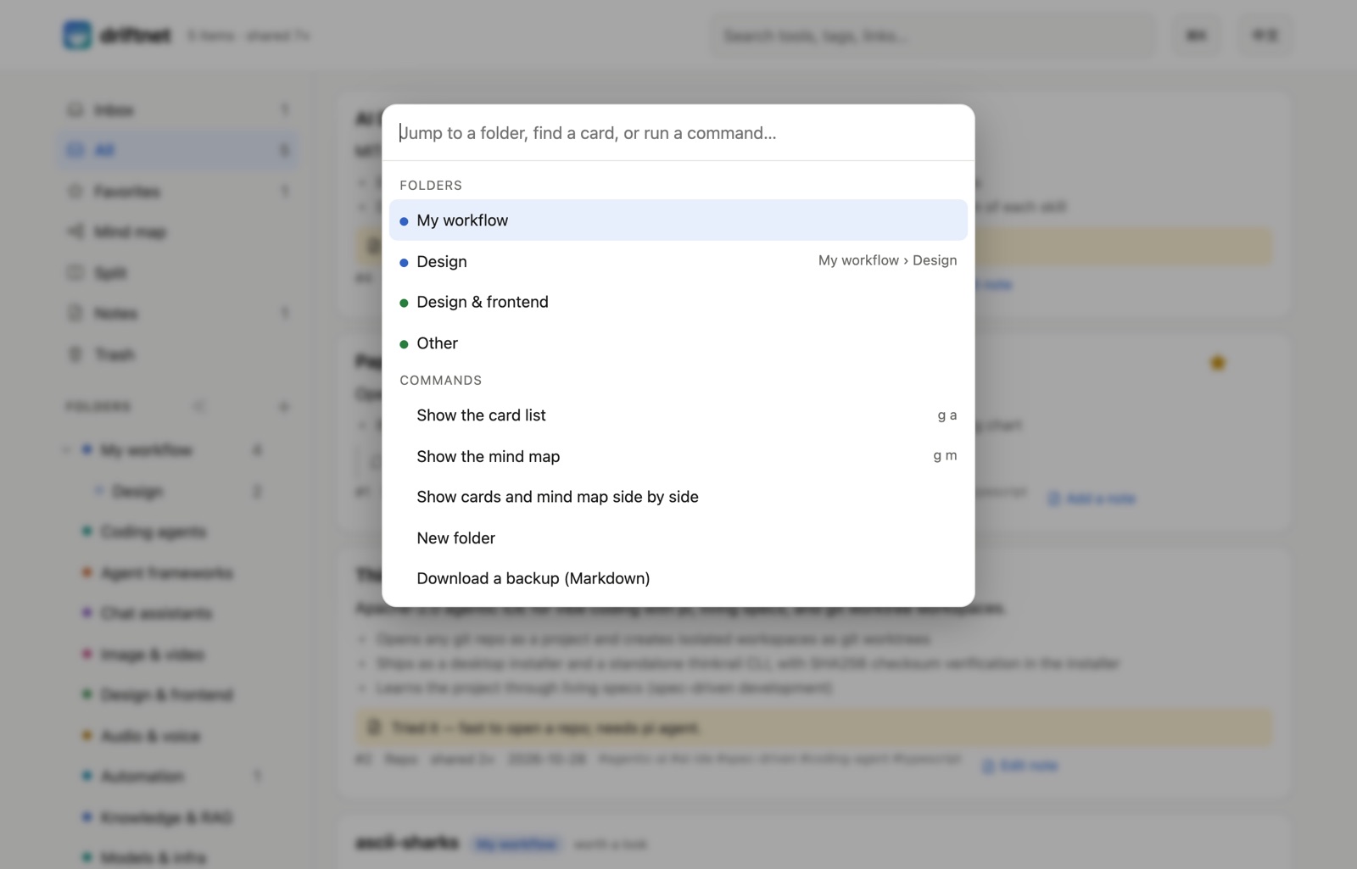Click the blurred top search field
This screenshot has height=869, width=1357.
[x=933, y=36]
